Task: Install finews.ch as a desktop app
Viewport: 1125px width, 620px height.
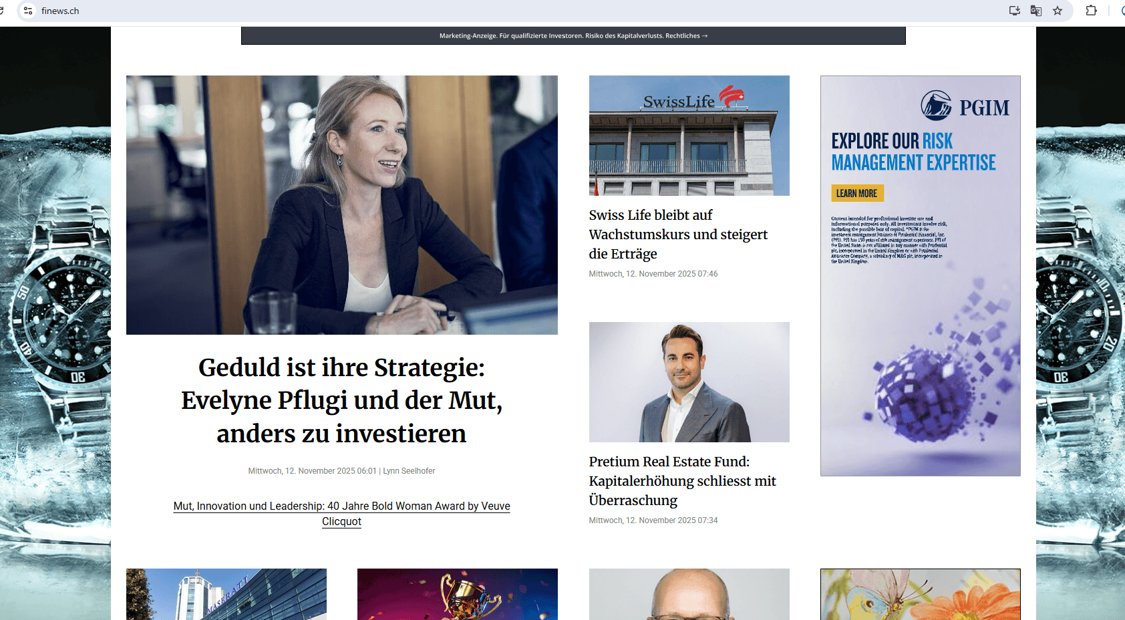Action: pos(1014,11)
